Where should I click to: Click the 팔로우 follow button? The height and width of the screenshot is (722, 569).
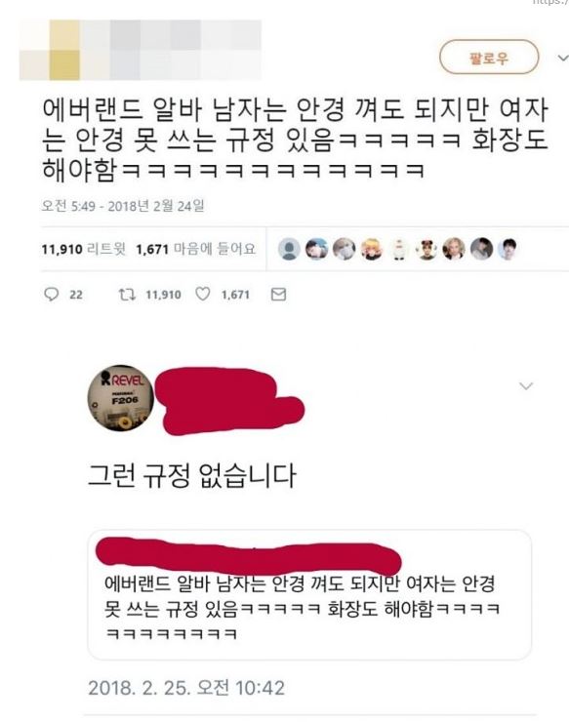pyautogui.click(x=489, y=58)
